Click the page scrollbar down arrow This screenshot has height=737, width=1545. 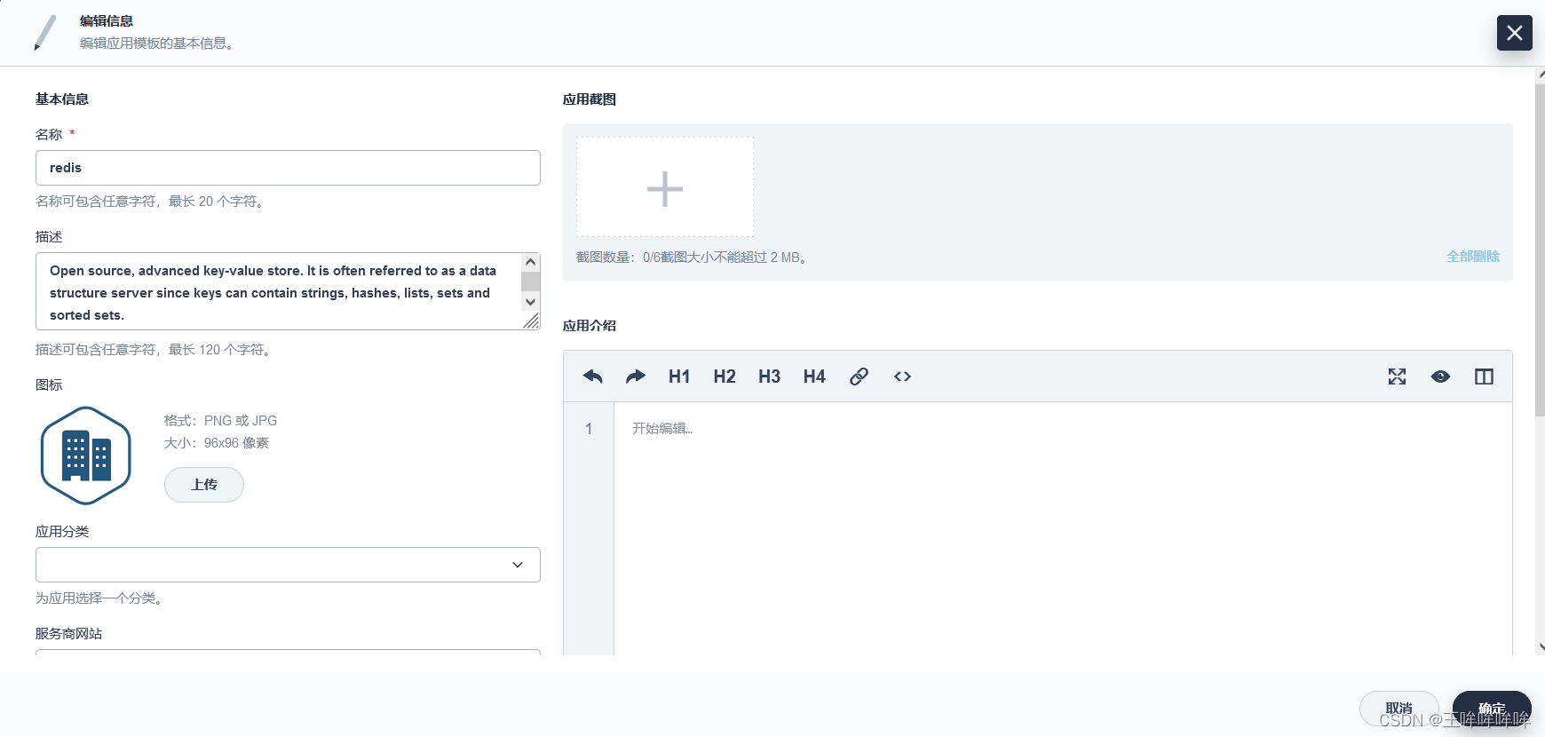pyautogui.click(x=1541, y=647)
